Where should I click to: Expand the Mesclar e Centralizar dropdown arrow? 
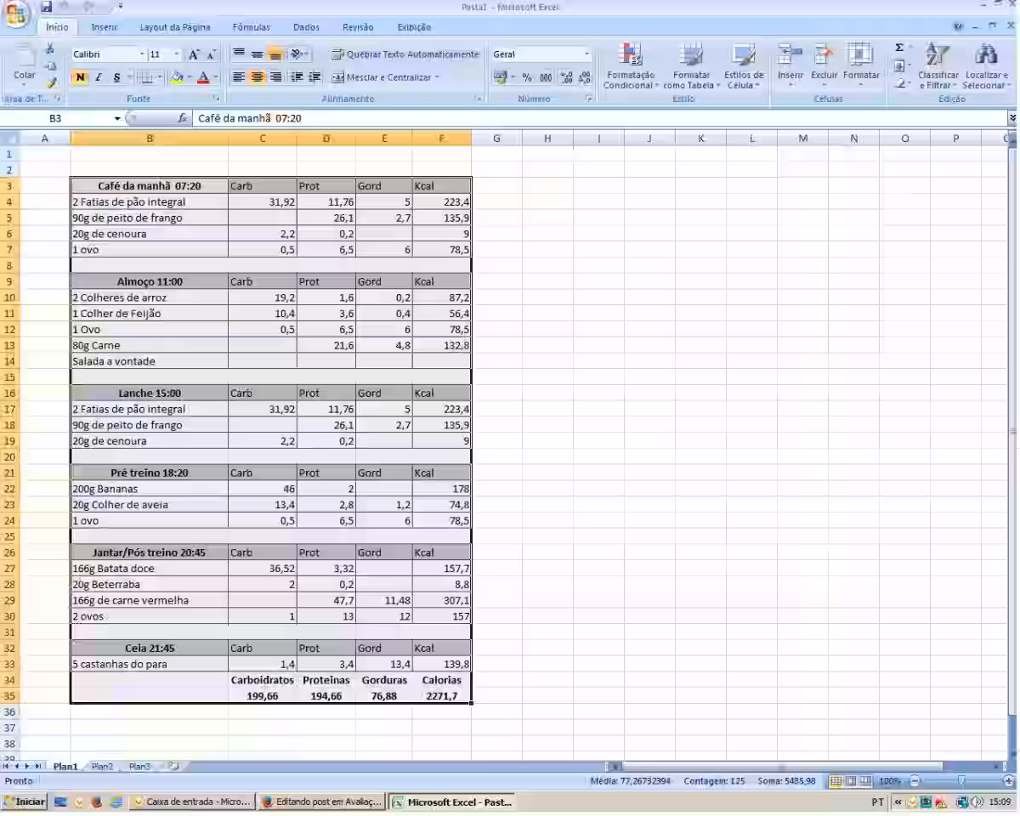click(437, 77)
